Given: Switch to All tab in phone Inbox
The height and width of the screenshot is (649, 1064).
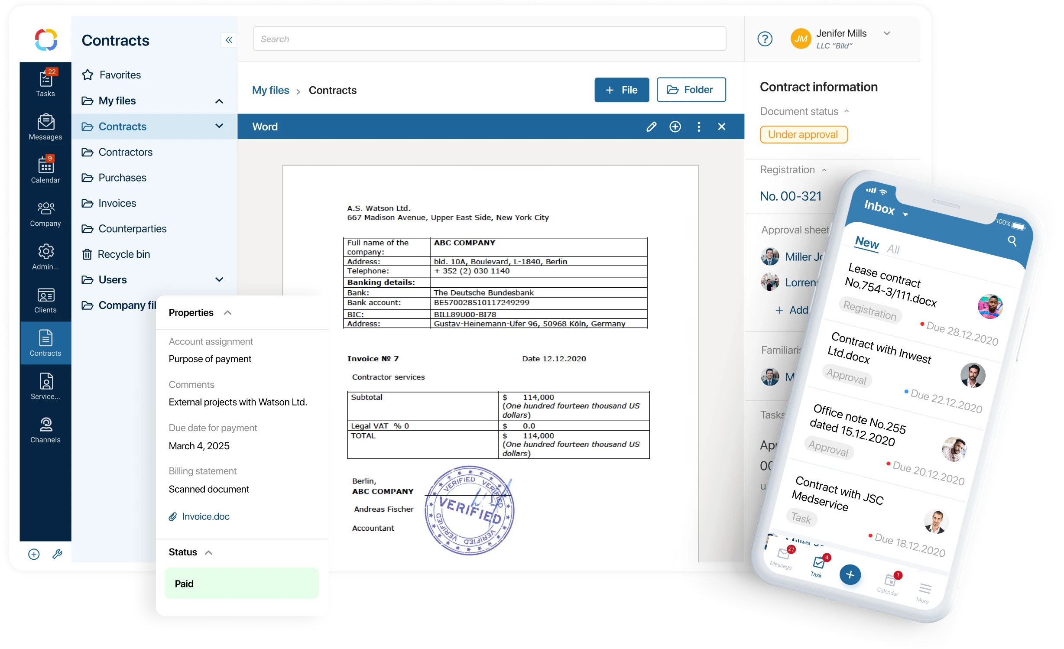Looking at the screenshot, I should tap(893, 249).
